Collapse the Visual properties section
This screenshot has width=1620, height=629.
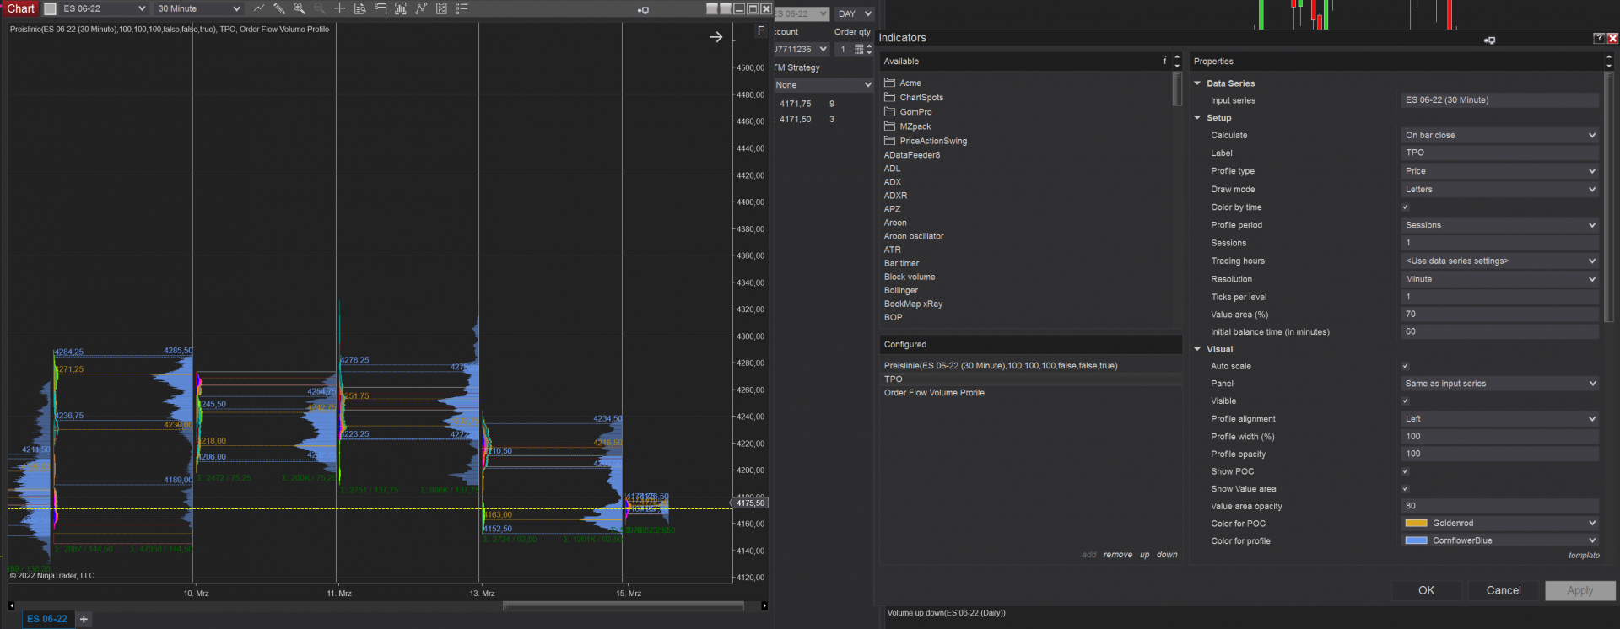(x=1197, y=349)
